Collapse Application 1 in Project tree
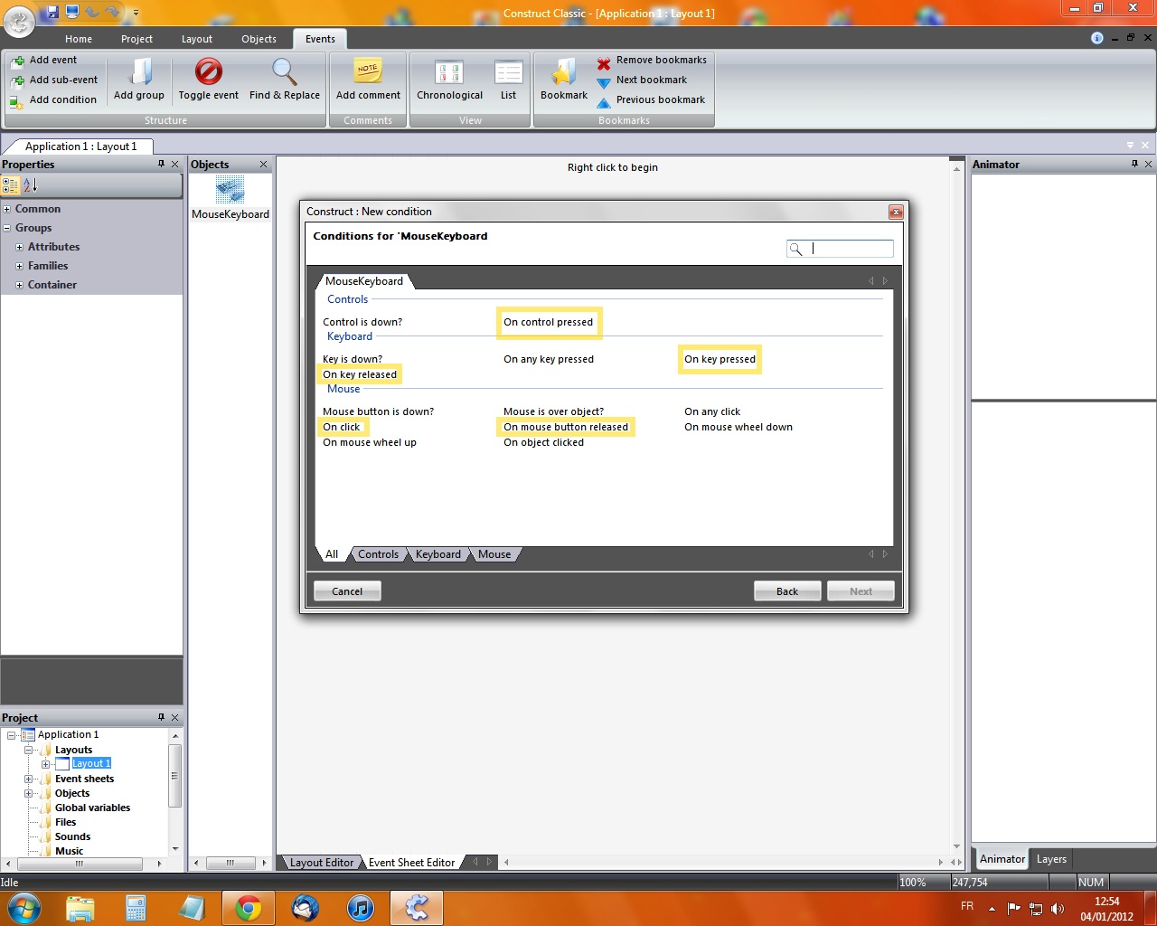Image resolution: width=1157 pixels, height=926 pixels. [12, 735]
